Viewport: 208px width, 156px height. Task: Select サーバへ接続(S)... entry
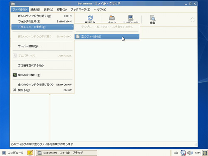point(42,46)
